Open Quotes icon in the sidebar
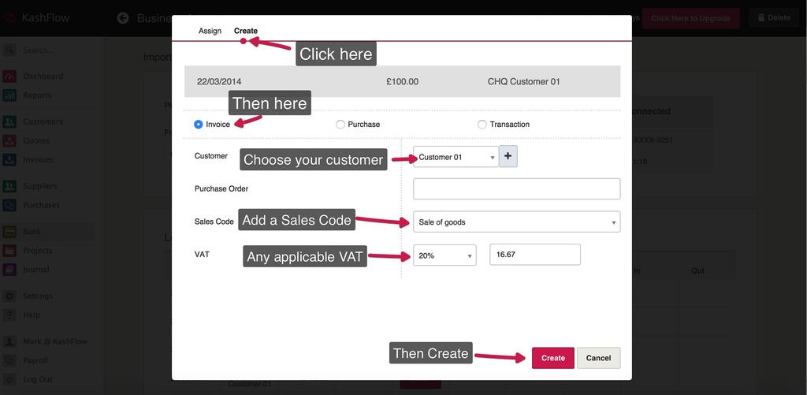This screenshot has height=395, width=807. [x=9, y=141]
